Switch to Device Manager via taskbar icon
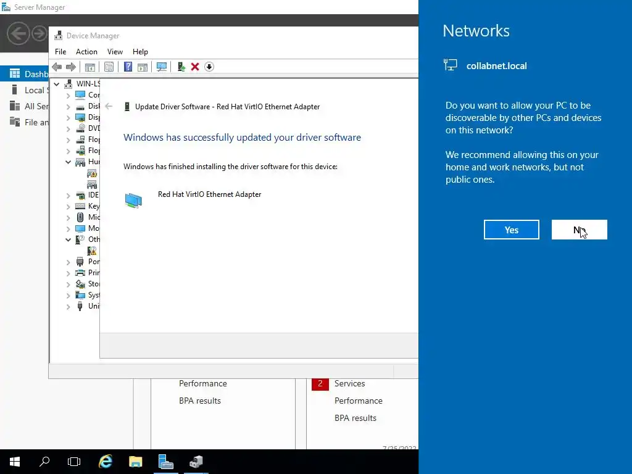The height and width of the screenshot is (474, 632). (196, 462)
